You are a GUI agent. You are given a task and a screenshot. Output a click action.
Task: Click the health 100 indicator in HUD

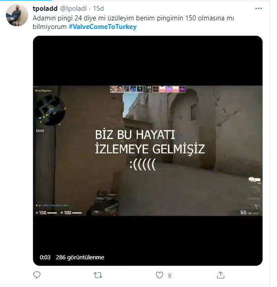point(46,213)
